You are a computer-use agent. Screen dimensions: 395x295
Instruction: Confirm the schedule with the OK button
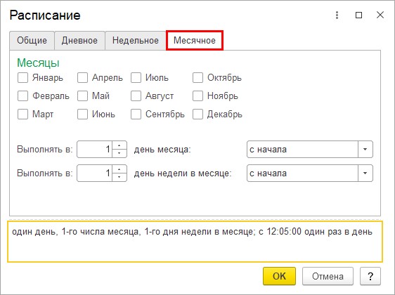[x=279, y=276]
